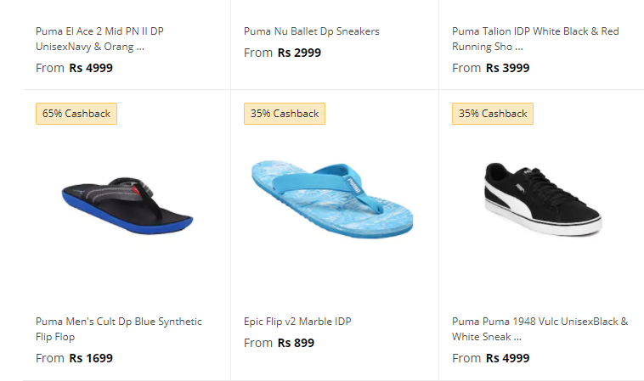This screenshot has height=381, width=644.
Task: Click the 35% Cashback badge on 1948 Vulc
Action: (x=493, y=114)
